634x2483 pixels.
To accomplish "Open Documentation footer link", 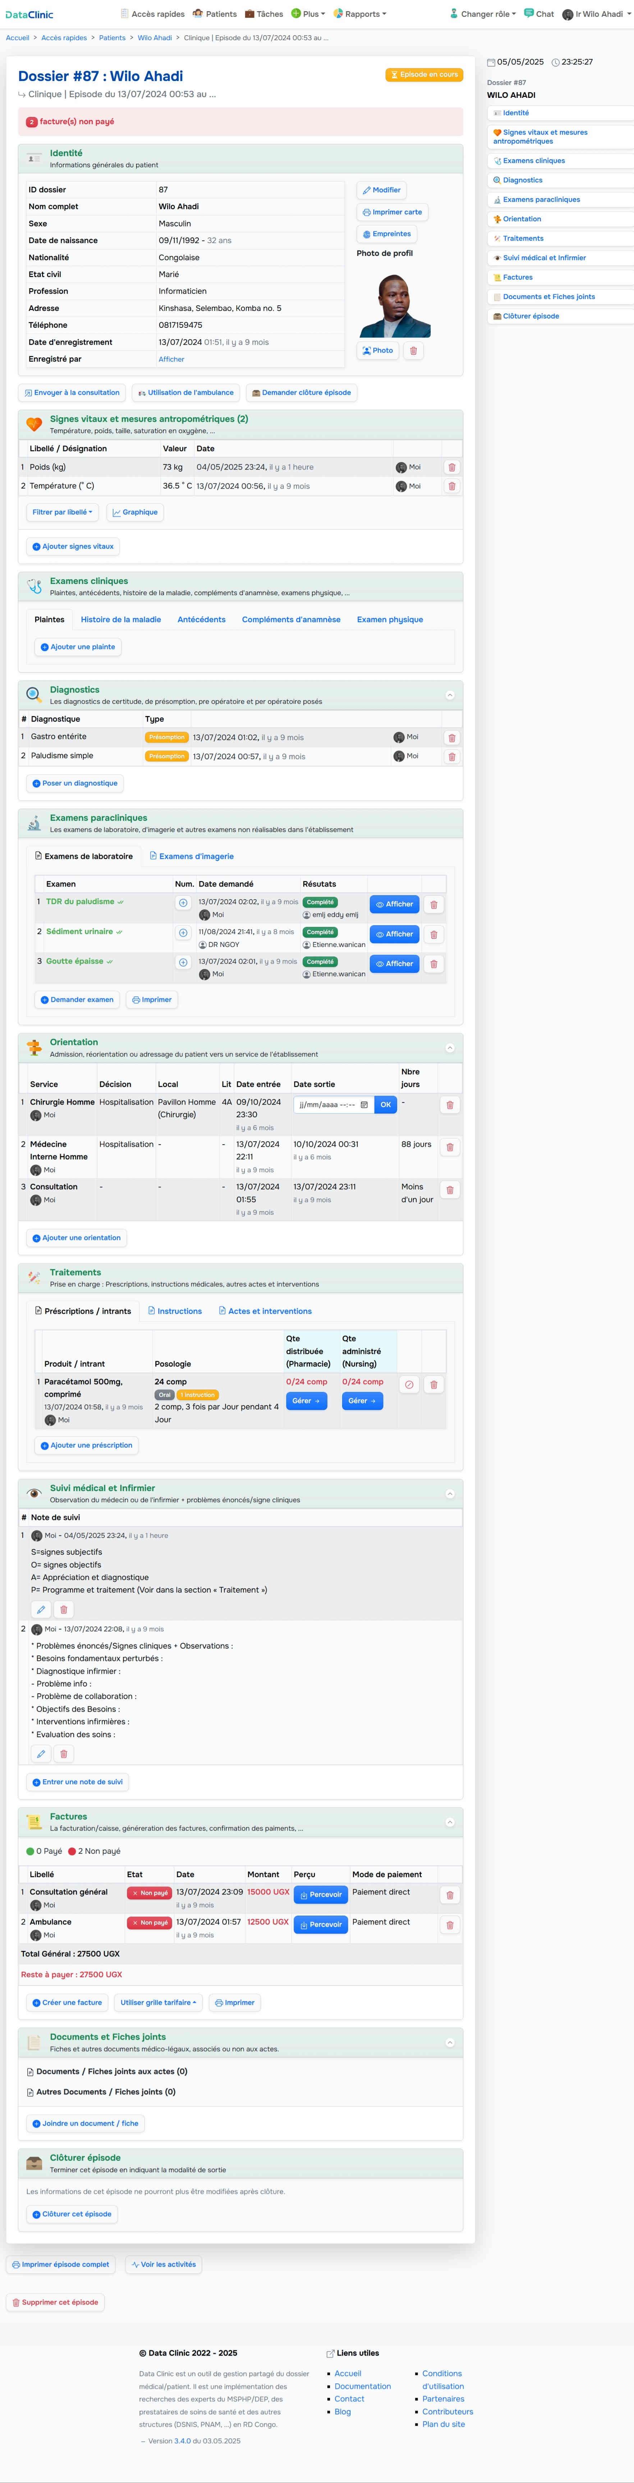I will pyautogui.click(x=362, y=2387).
